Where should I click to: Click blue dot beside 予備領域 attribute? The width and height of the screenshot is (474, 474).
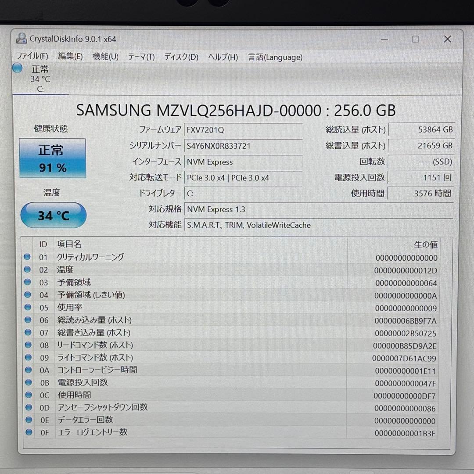point(28,282)
